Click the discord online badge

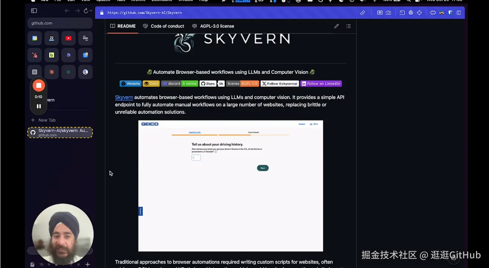179,84
